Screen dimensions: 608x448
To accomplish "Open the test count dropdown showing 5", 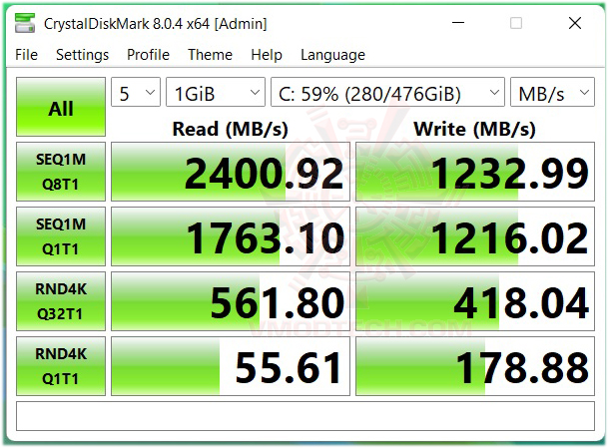I will pyautogui.click(x=136, y=92).
